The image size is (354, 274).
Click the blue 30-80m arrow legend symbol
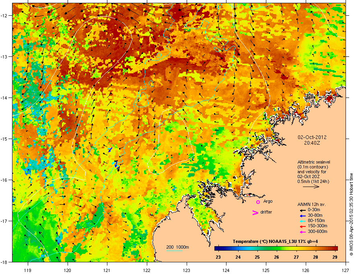303,216
